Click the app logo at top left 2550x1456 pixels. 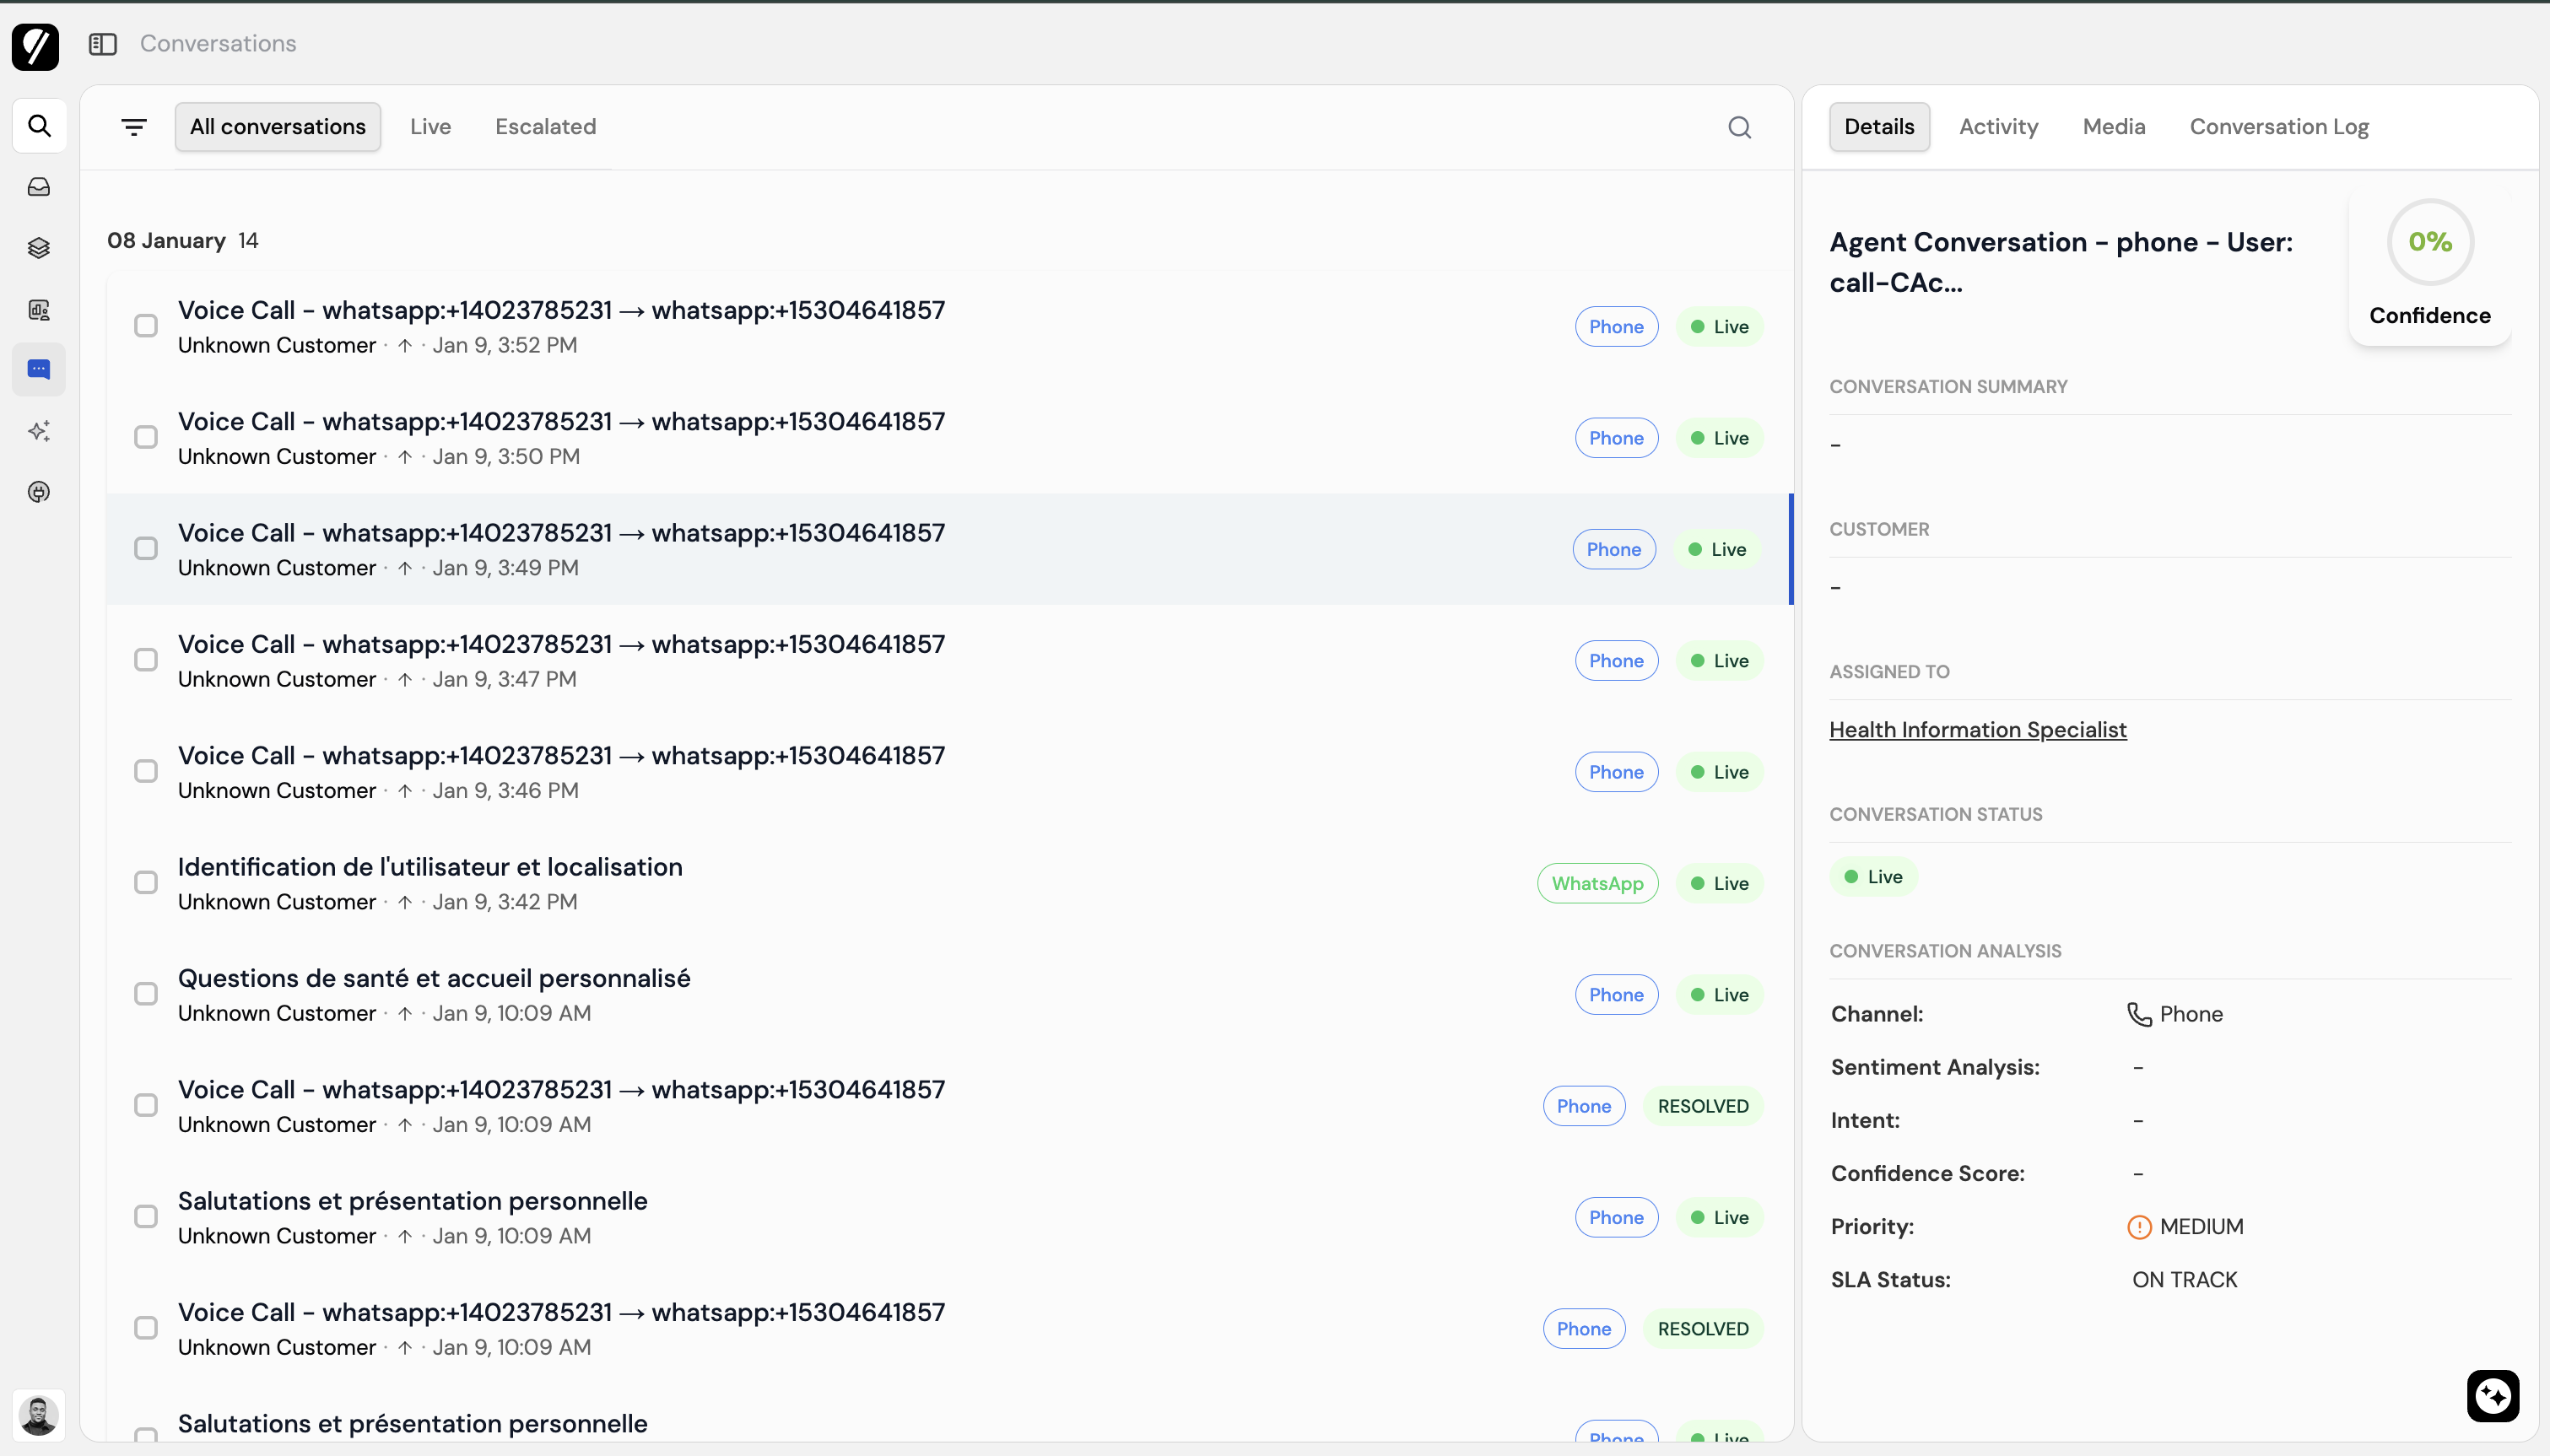click(x=36, y=46)
